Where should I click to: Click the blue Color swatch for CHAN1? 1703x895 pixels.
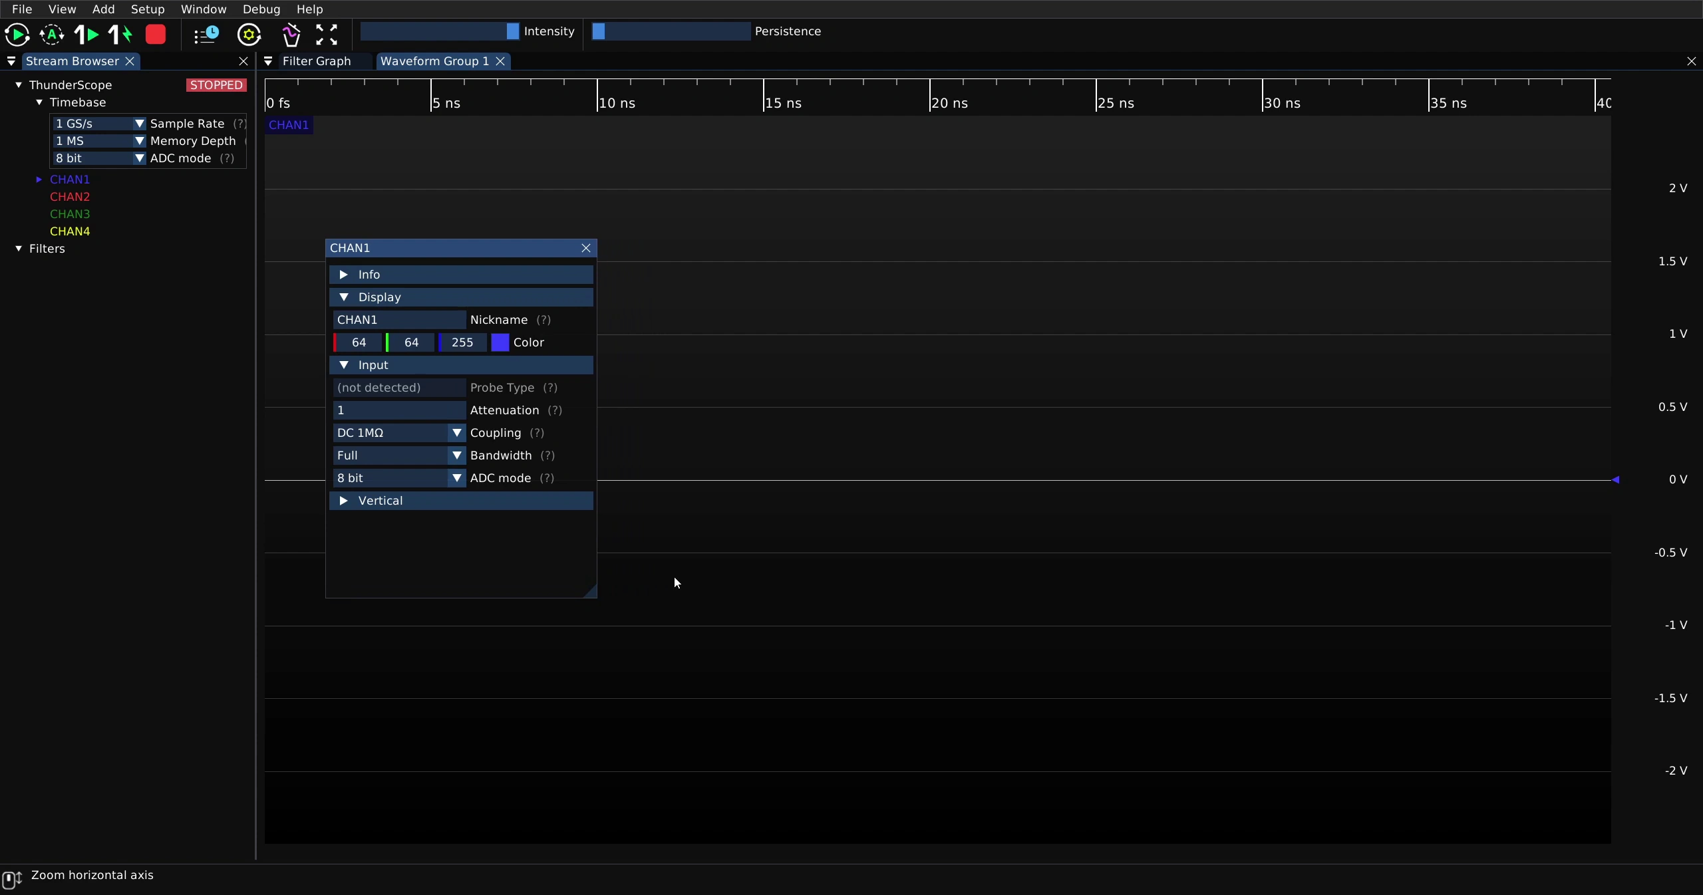click(500, 342)
